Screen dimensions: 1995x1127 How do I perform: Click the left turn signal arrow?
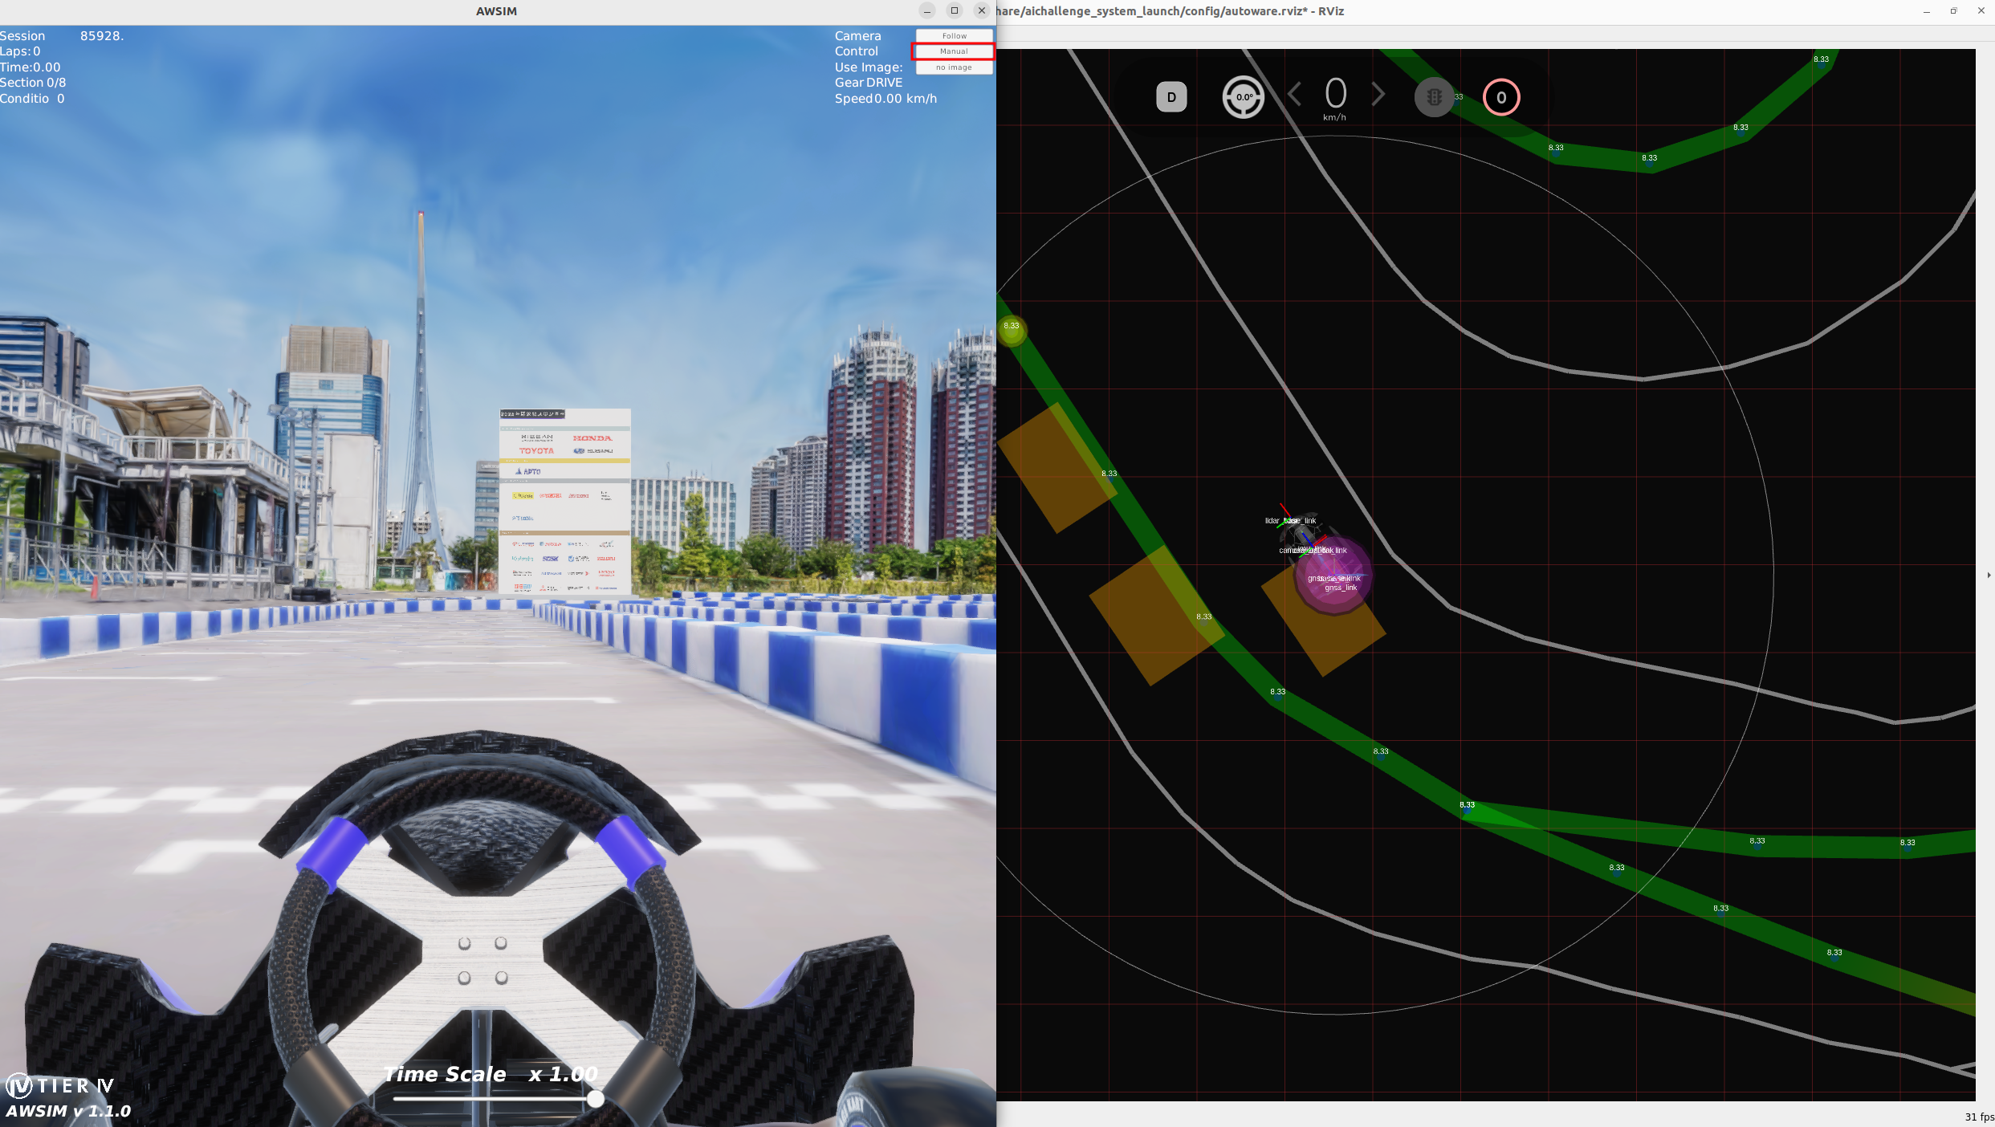click(1294, 95)
